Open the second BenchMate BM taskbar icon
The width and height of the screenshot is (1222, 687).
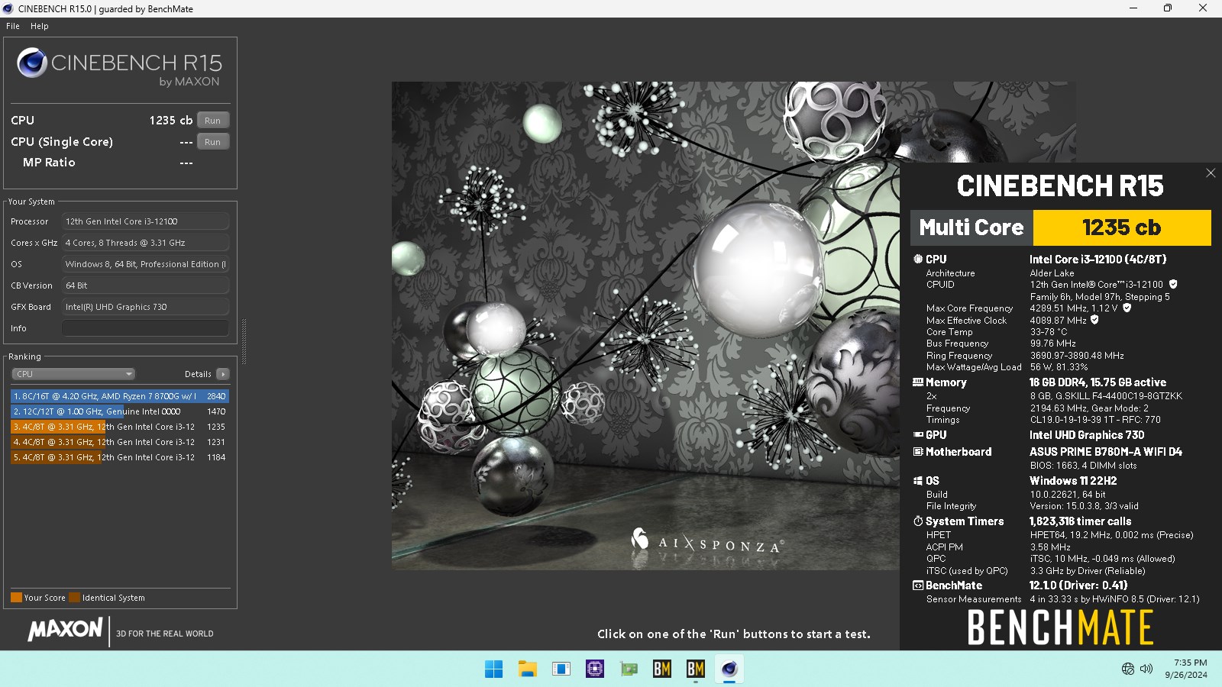(x=696, y=669)
